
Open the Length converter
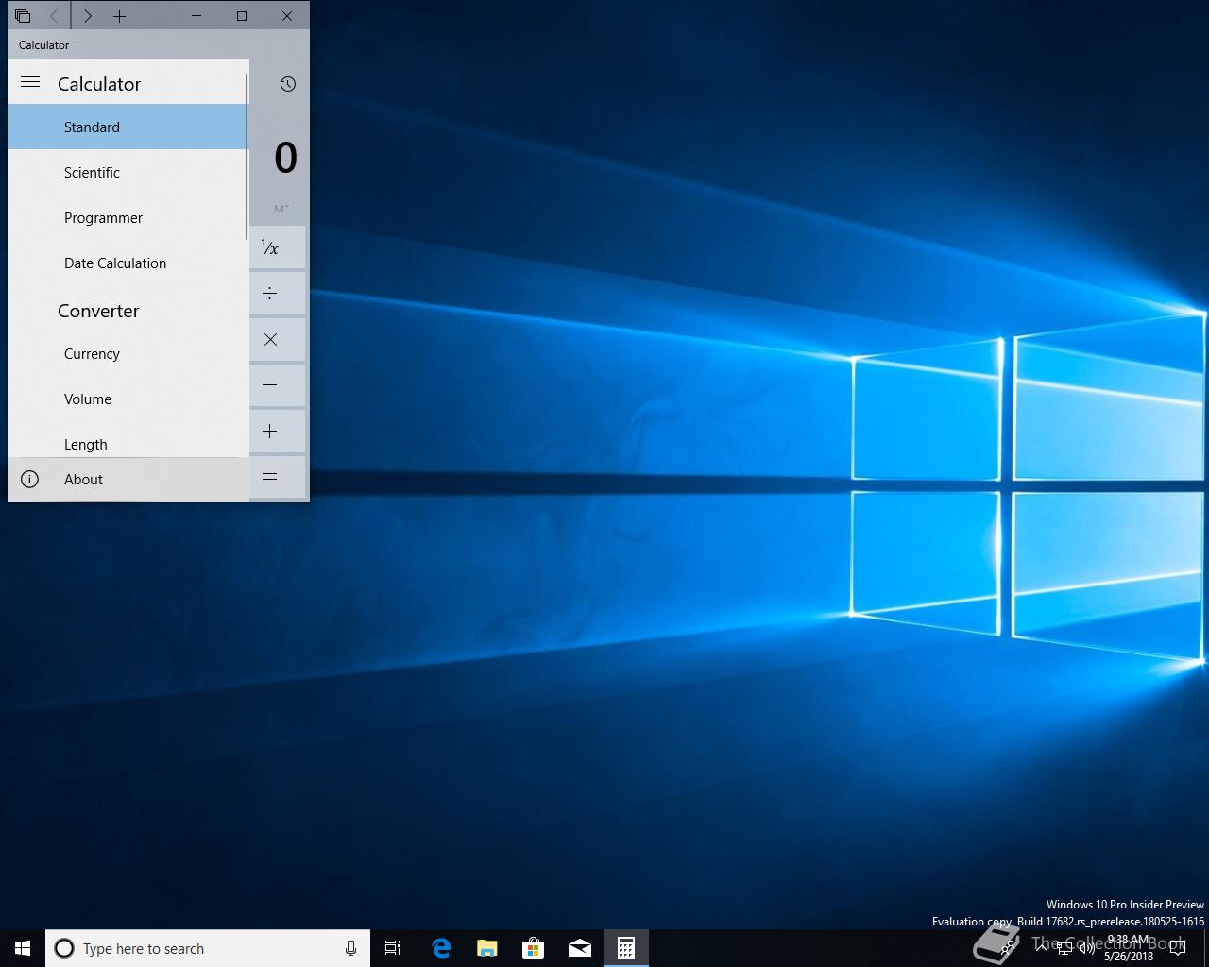(x=85, y=444)
